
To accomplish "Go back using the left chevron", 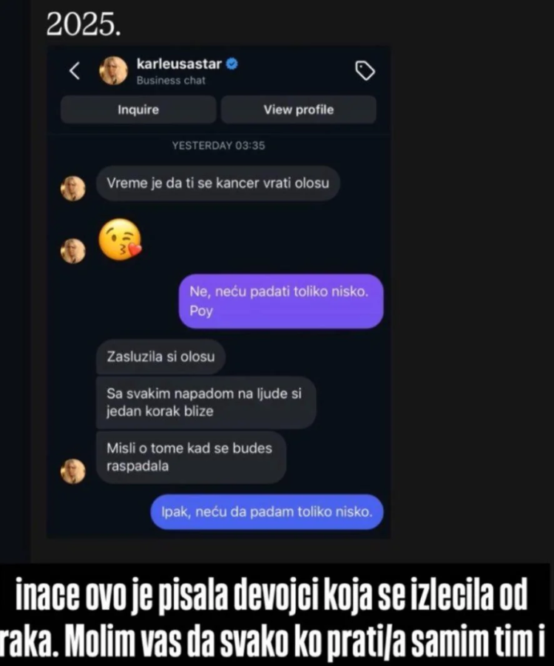I will click(x=75, y=71).
